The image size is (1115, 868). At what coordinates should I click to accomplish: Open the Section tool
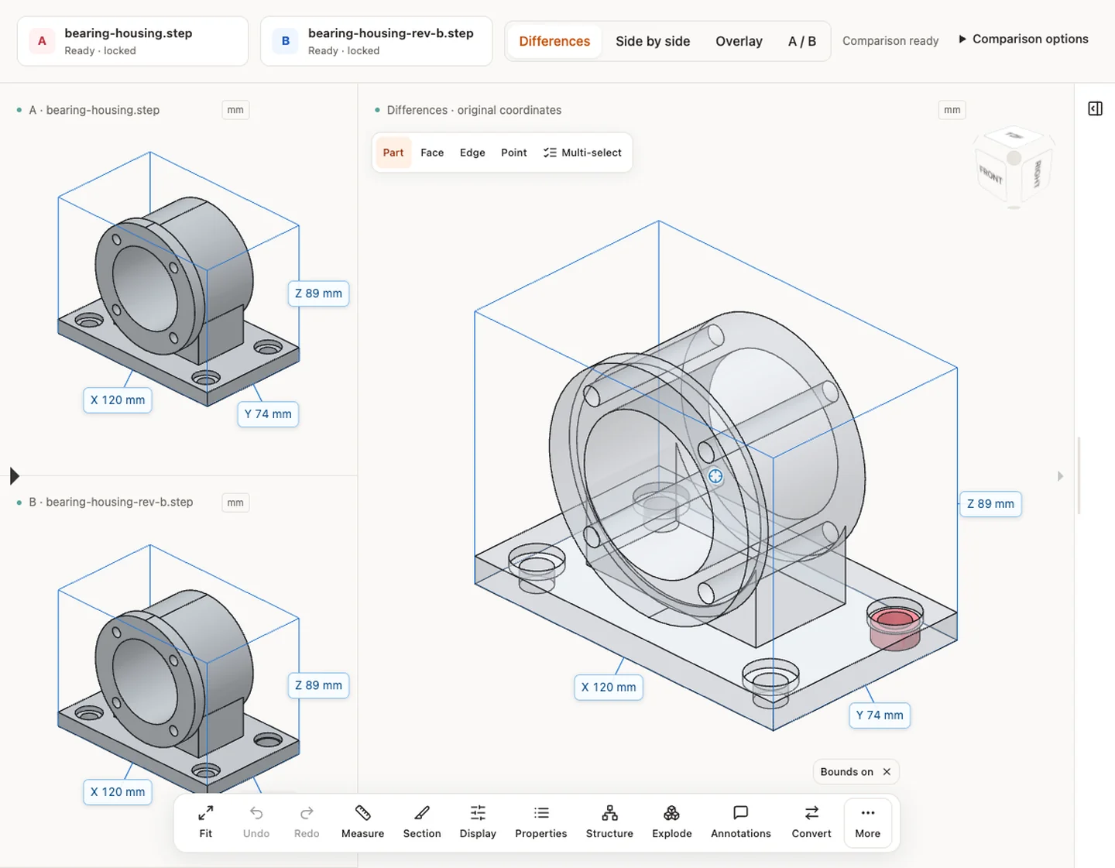(x=422, y=822)
